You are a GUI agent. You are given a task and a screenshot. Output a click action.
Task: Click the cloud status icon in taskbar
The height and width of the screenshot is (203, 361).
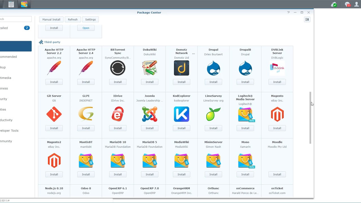click(334, 4)
